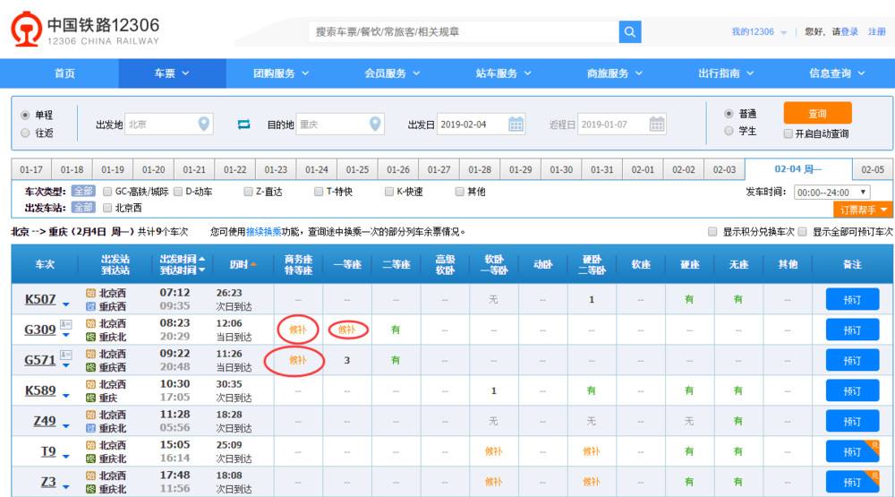This screenshot has height=497, width=895.
Task: Click the ID card icon beside G309
Action: (x=65, y=324)
